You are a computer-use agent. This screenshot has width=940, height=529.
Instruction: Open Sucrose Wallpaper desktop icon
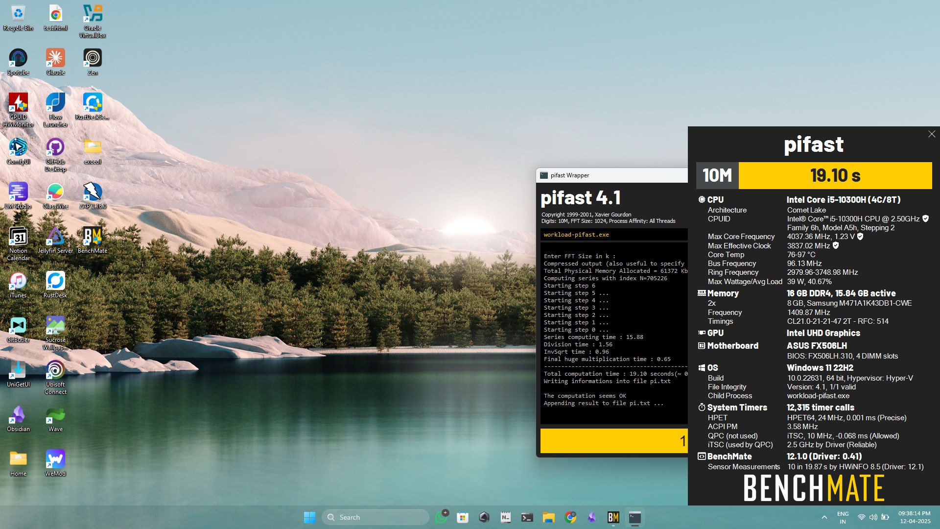tap(55, 333)
